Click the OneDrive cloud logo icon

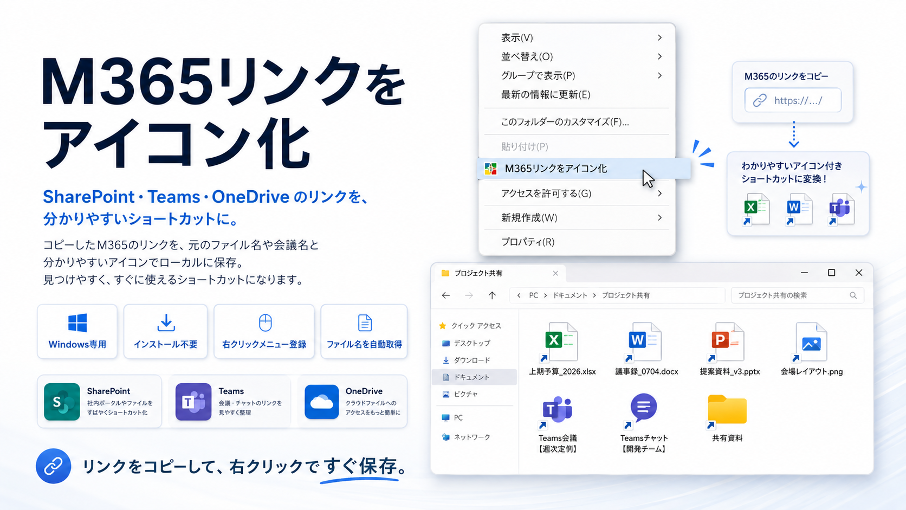click(x=321, y=402)
